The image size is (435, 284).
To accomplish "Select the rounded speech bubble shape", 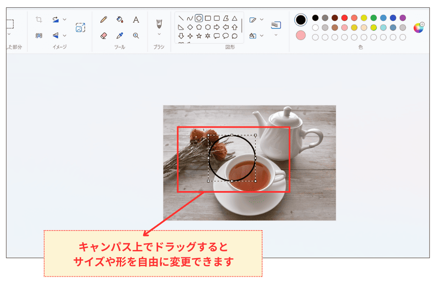I will [x=226, y=36].
